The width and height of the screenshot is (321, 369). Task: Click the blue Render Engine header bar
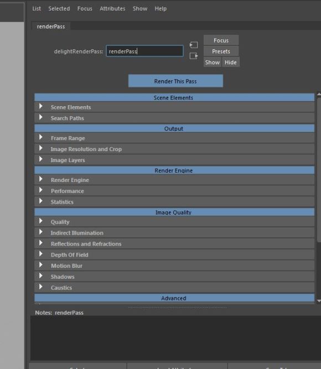(x=174, y=170)
